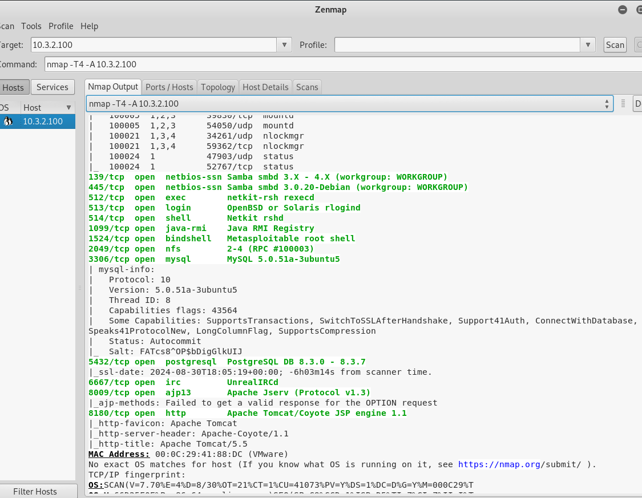The image size is (642, 498).
Task: Minimize the Zenmap window
Action: pos(623,10)
